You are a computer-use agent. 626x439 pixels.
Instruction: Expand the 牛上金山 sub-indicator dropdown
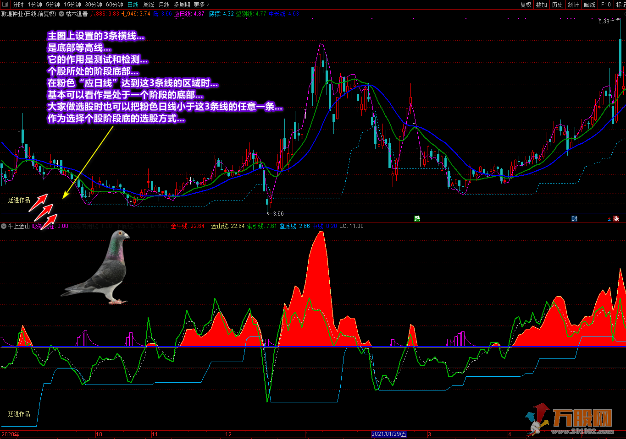point(4,226)
